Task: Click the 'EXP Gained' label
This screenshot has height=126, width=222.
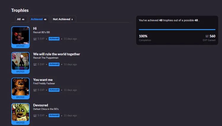Action: click(209, 40)
